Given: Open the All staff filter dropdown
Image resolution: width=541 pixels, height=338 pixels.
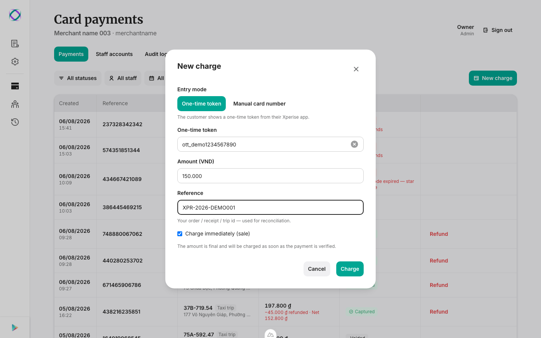Looking at the screenshot, I should tap(123, 78).
